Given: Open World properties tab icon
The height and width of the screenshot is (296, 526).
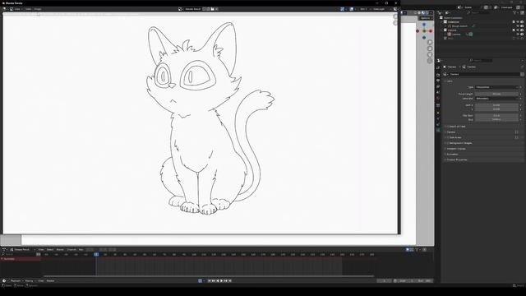Looking at the screenshot, I should coord(438,99).
